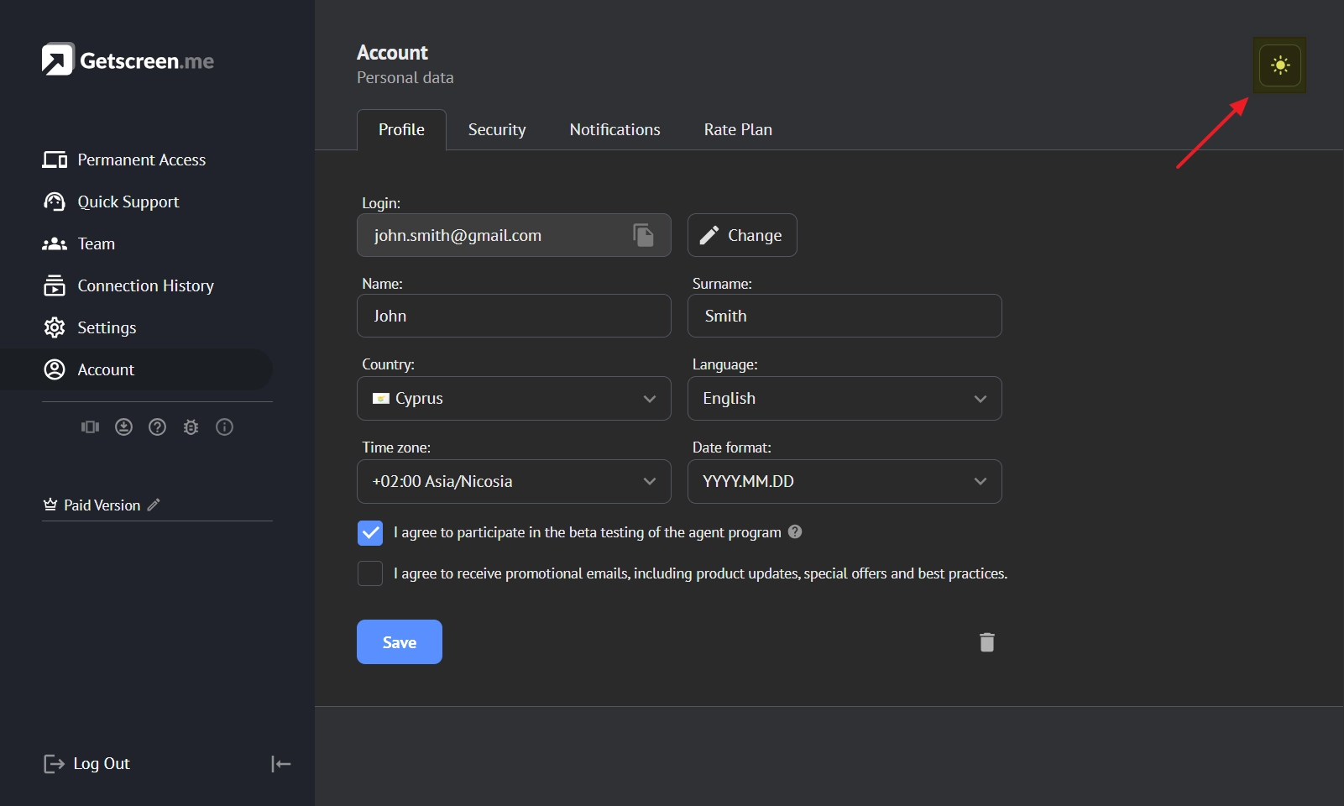Image resolution: width=1344 pixels, height=806 pixels.
Task: Show the beta testing help tooltip
Action: click(x=795, y=531)
